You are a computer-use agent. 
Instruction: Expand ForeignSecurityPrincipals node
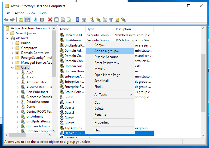[13, 58]
